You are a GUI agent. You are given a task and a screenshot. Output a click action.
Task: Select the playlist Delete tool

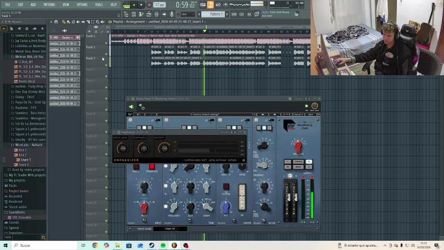pos(73,22)
